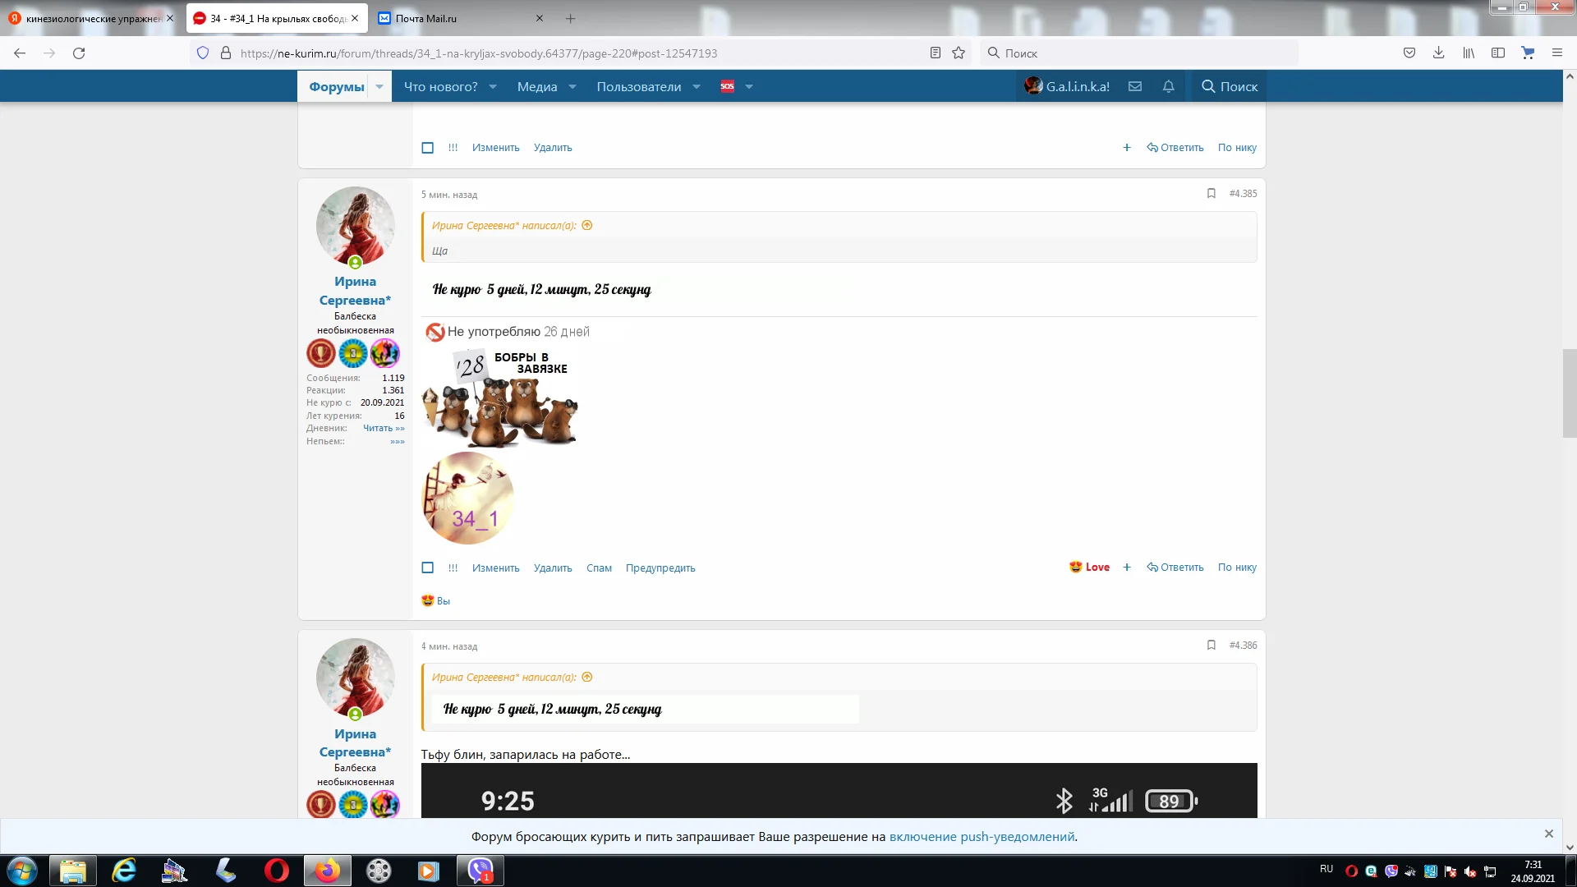This screenshot has width=1577, height=887.
Task: Launch Opera from the taskbar
Action: tap(277, 871)
